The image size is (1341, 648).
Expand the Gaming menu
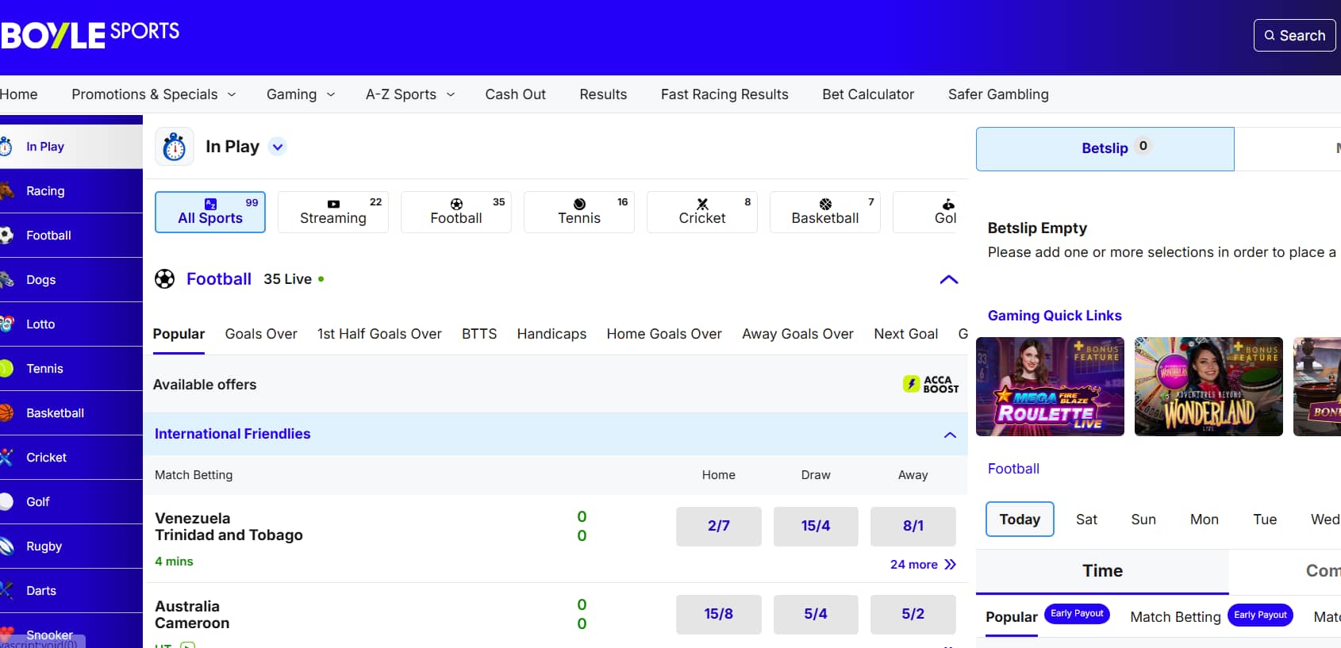click(301, 94)
